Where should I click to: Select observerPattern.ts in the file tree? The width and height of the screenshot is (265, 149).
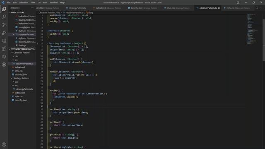[22, 64]
